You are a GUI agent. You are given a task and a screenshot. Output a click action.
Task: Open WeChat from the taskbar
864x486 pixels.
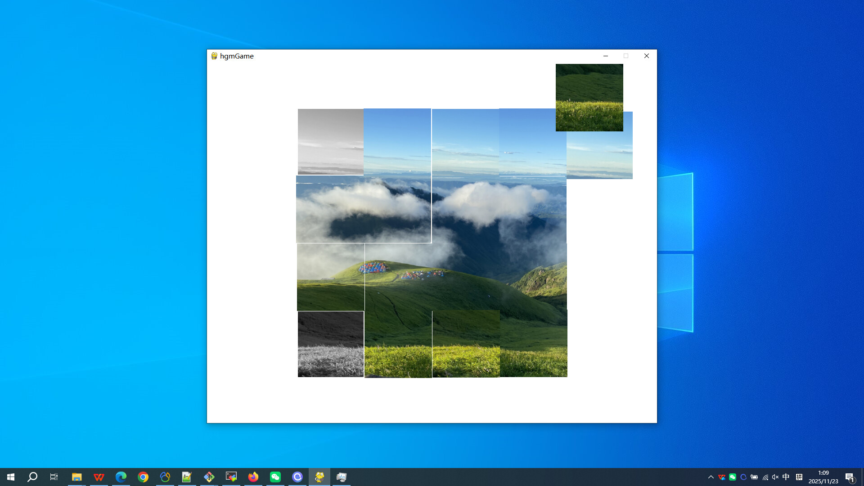(275, 477)
